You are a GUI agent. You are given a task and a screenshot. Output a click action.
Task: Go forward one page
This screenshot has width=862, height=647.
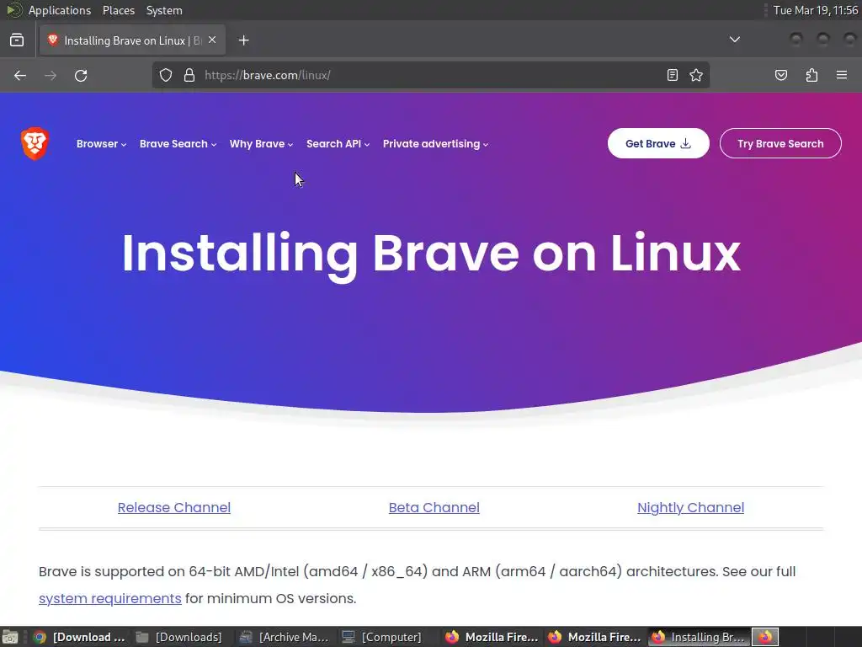tap(51, 75)
